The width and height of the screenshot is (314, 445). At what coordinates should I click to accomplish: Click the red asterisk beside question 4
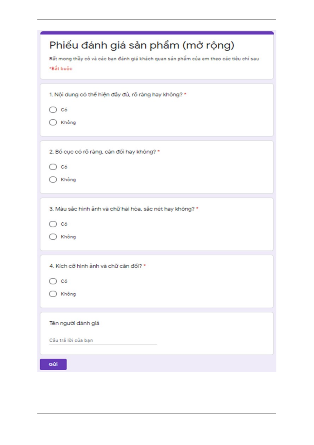(x=145, y=266)
